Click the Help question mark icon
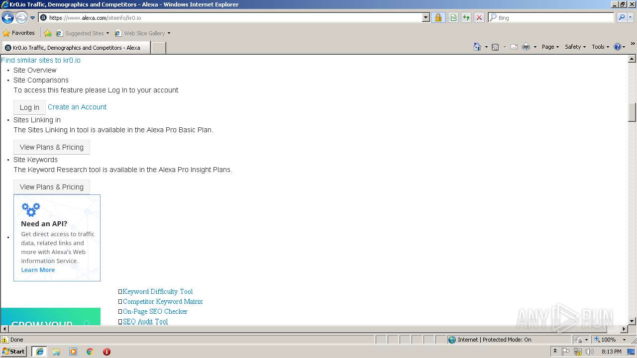Viewport: 637px width, 358px height. click(618, 47)
